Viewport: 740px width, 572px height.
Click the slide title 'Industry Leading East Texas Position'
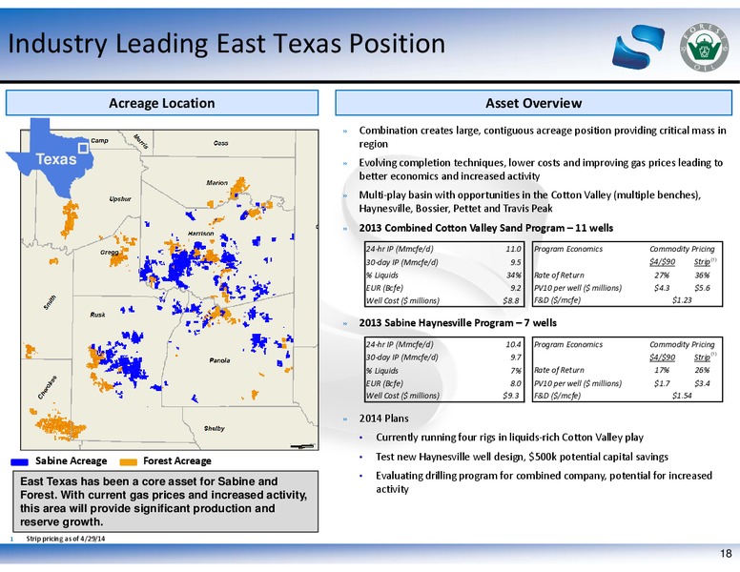(x=227, y=44)
